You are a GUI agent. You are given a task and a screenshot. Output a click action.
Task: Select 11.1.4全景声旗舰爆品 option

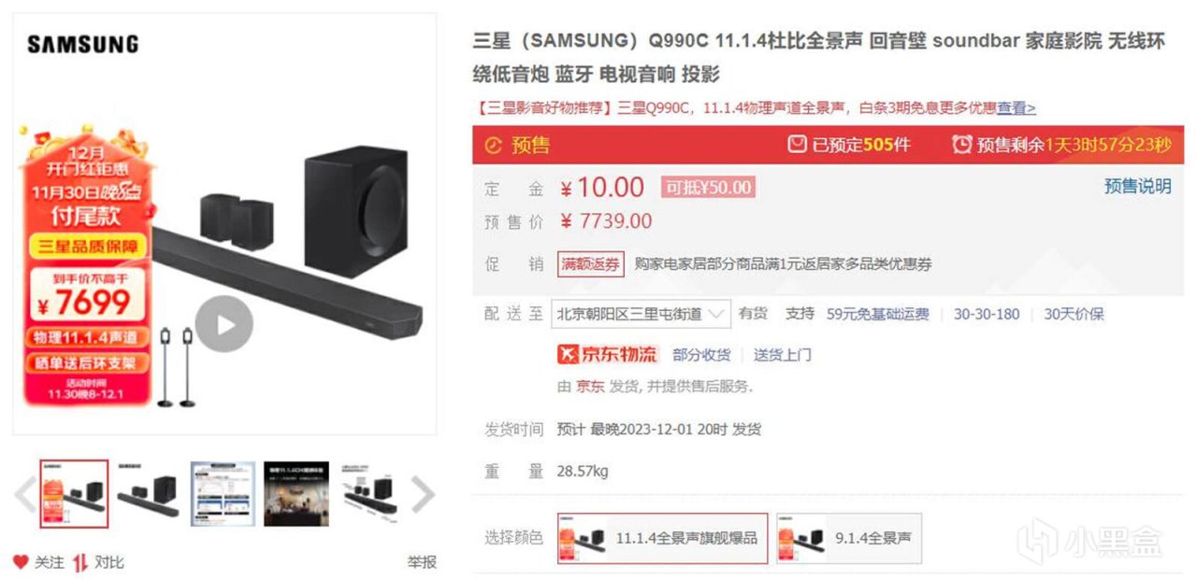click(x=662, y=538)
